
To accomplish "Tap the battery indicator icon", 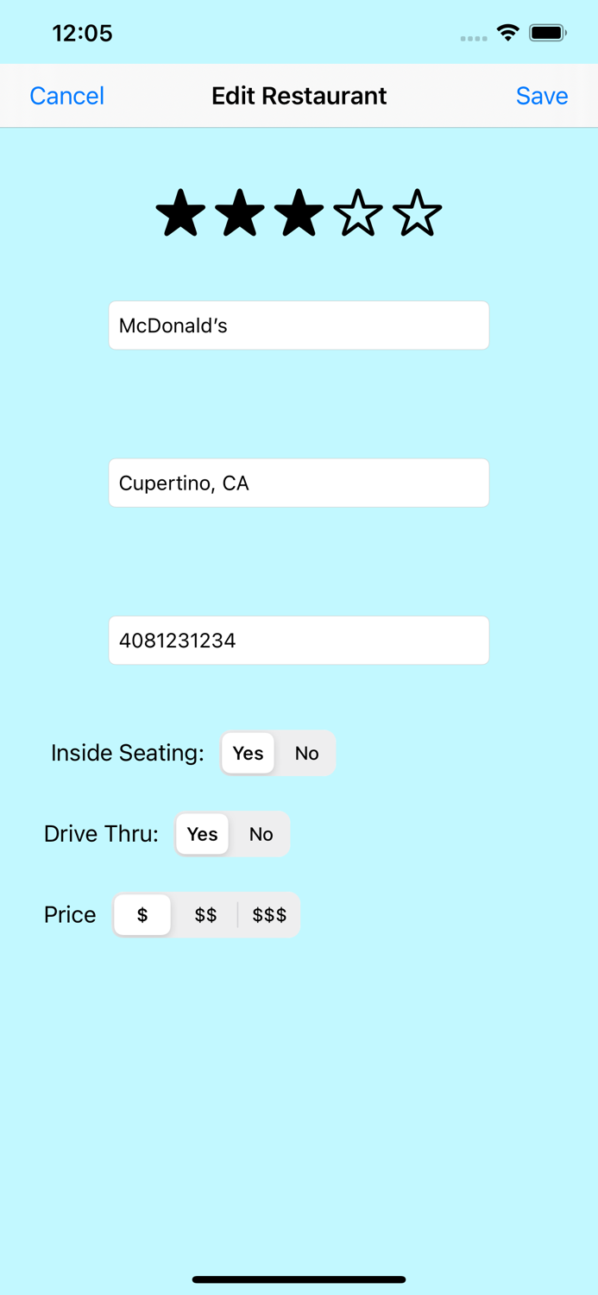I will [547, 33].
